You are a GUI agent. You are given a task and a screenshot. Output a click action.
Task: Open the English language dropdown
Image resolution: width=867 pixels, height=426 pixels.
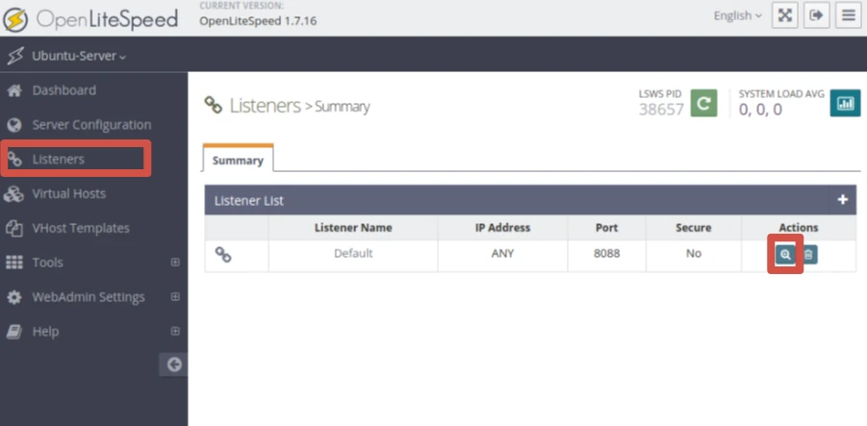tap(738, 15)
